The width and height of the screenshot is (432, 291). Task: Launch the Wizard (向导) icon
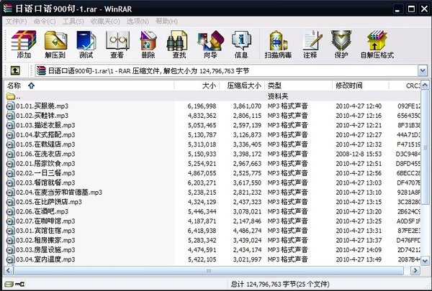(x=210, y=45)
